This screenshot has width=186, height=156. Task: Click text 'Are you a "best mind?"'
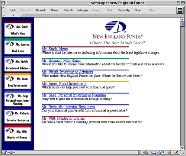pos(57,122)
